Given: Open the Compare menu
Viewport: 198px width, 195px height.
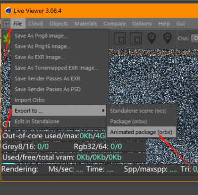Looking at the screenshot, I should (x=114, y=24).
